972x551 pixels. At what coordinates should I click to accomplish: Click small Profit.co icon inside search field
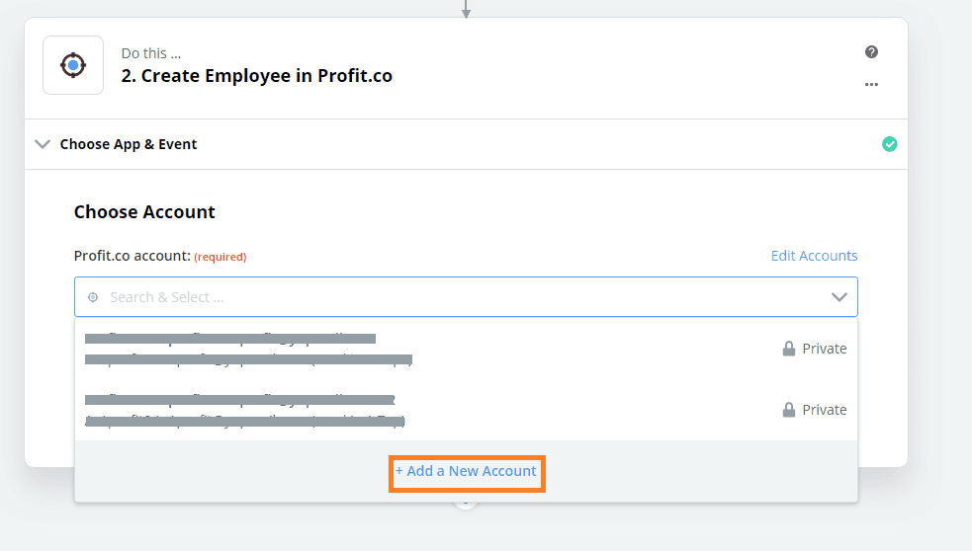pyautogui.click(x=93, y=297)
